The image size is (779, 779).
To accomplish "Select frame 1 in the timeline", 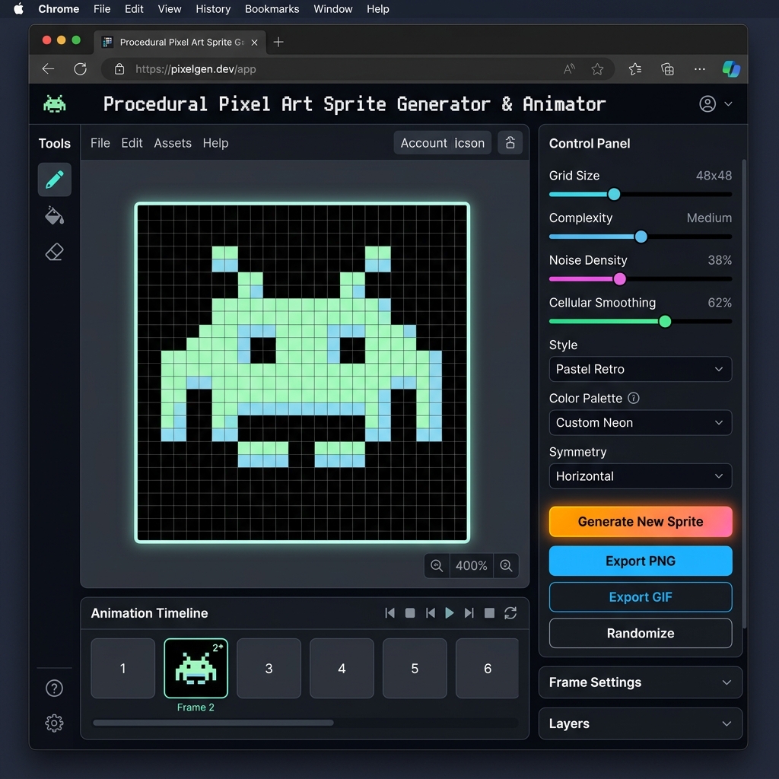I will 122,668.
